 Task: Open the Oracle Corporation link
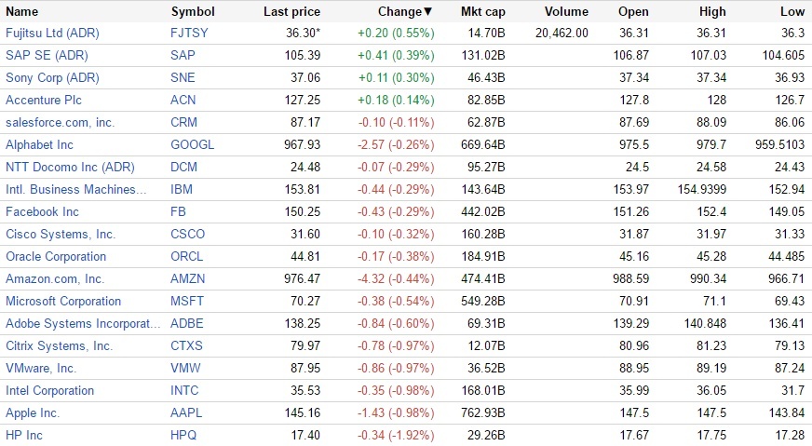point(56,256)
